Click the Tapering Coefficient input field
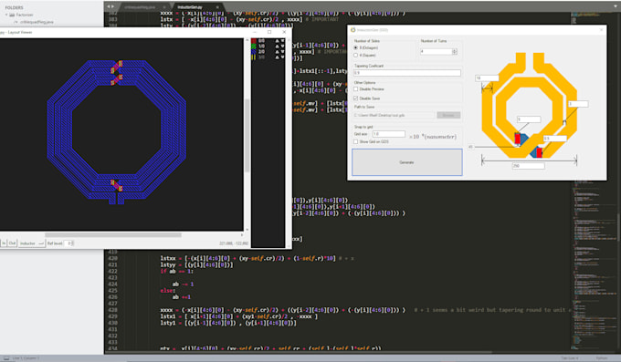Viewport: 621px width, 362px height. 407,73
